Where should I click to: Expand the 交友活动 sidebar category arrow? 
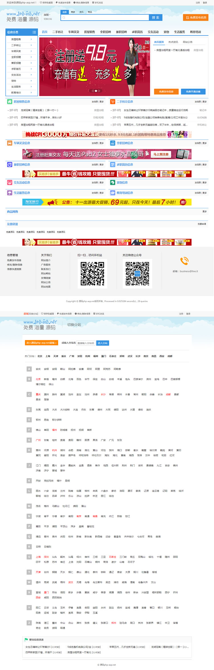point(31,75)
